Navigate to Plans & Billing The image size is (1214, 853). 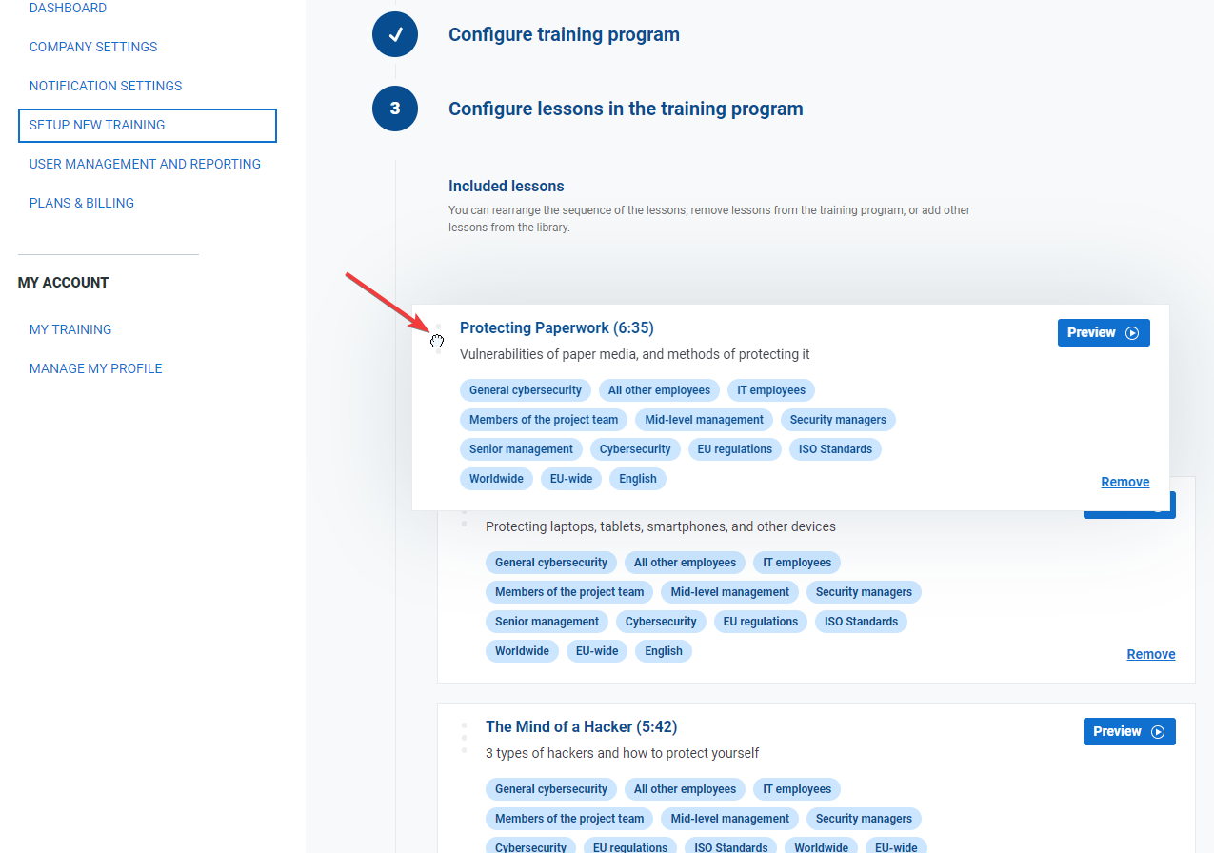point(82,203)
